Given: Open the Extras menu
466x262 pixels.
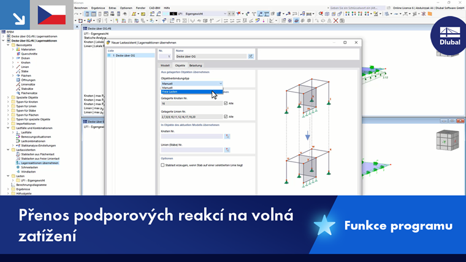Looking at the screenshot, I should click(x=112, y=8).
